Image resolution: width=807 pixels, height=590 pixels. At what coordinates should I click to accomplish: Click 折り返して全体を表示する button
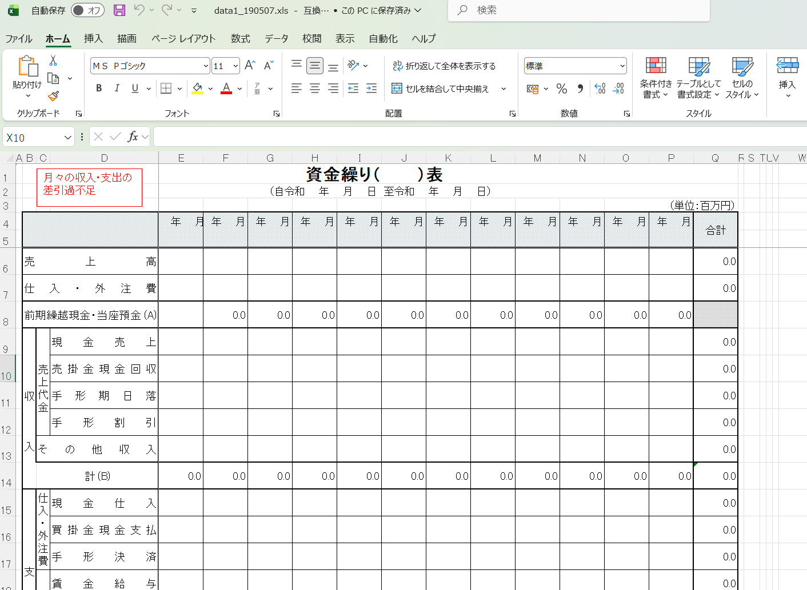tap(444, 66)
